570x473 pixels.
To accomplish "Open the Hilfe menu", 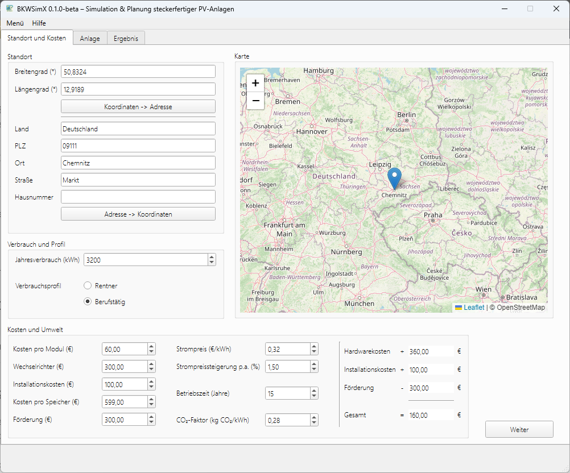I will point(39,23).
